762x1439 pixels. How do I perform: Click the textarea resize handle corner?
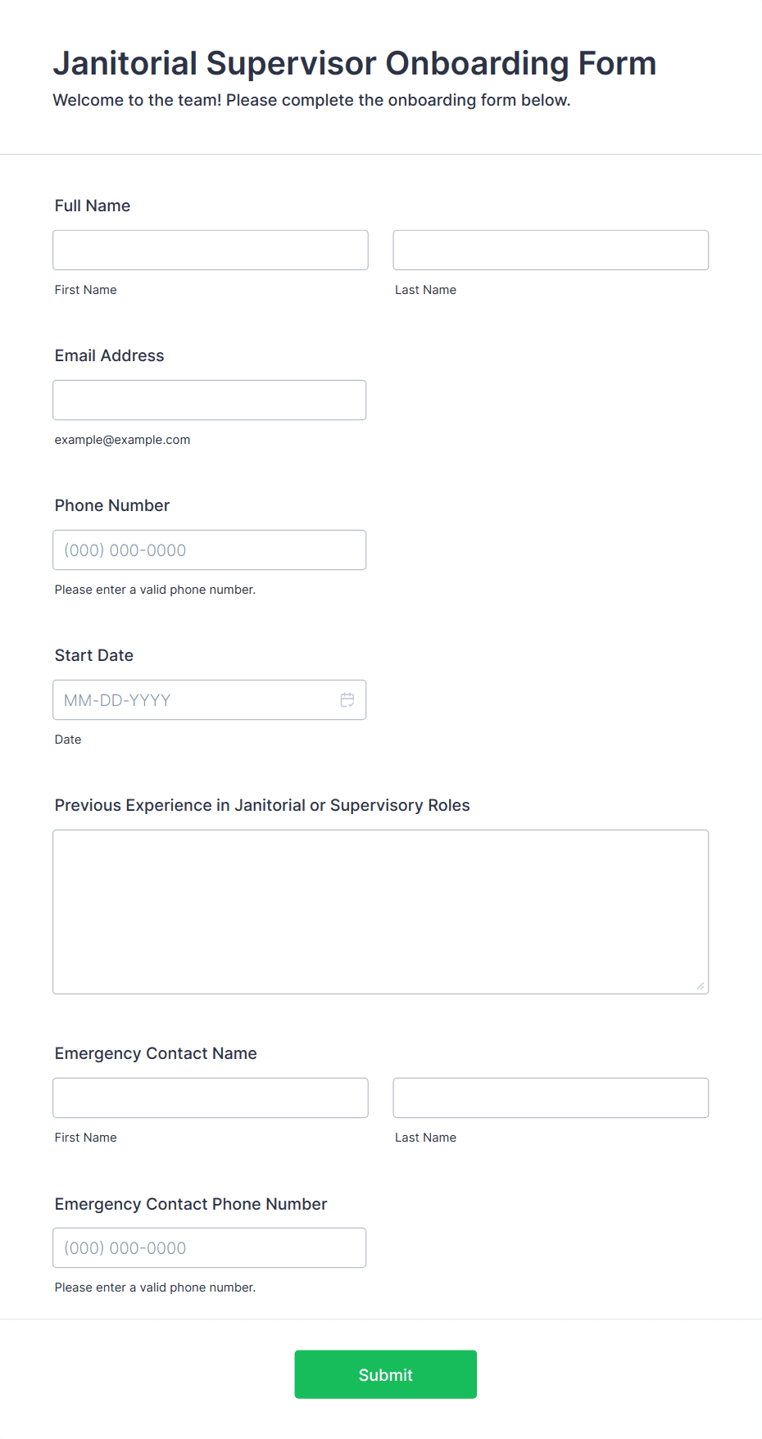click(701, 986)
